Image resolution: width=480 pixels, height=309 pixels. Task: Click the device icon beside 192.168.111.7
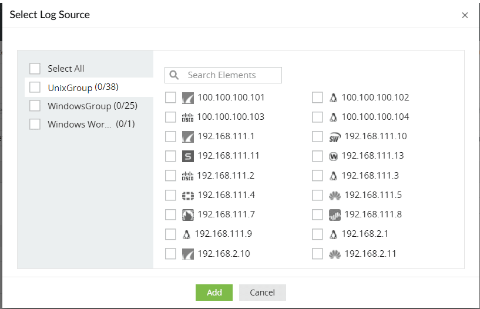pyautogui.click(x=188, y=214)
